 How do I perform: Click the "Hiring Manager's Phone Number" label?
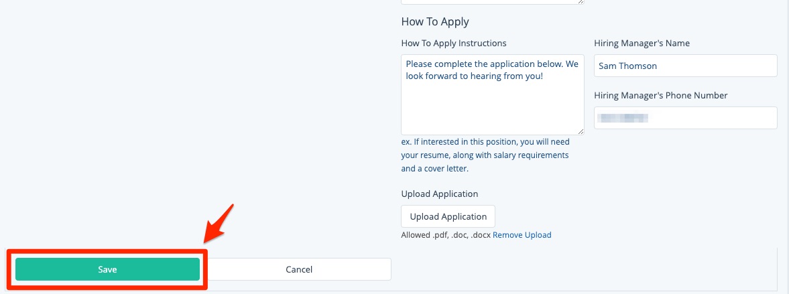click(660, 95)
